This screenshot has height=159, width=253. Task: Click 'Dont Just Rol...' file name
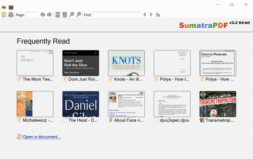83,79
